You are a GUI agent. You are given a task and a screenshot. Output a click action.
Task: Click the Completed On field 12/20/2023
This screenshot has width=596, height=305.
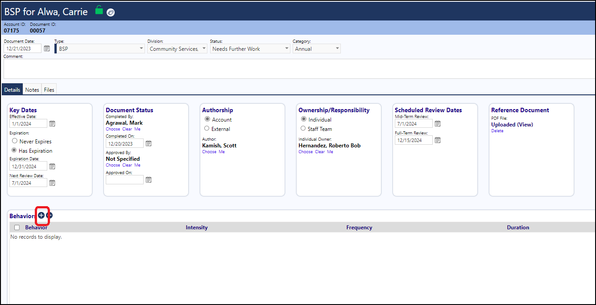click(124, 143)
